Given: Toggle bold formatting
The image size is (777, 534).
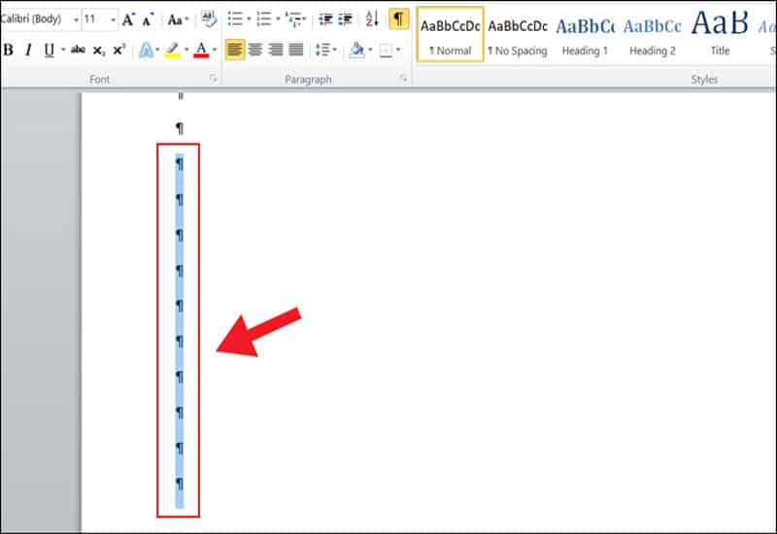Looking at the screenshot, I should 8,50.
